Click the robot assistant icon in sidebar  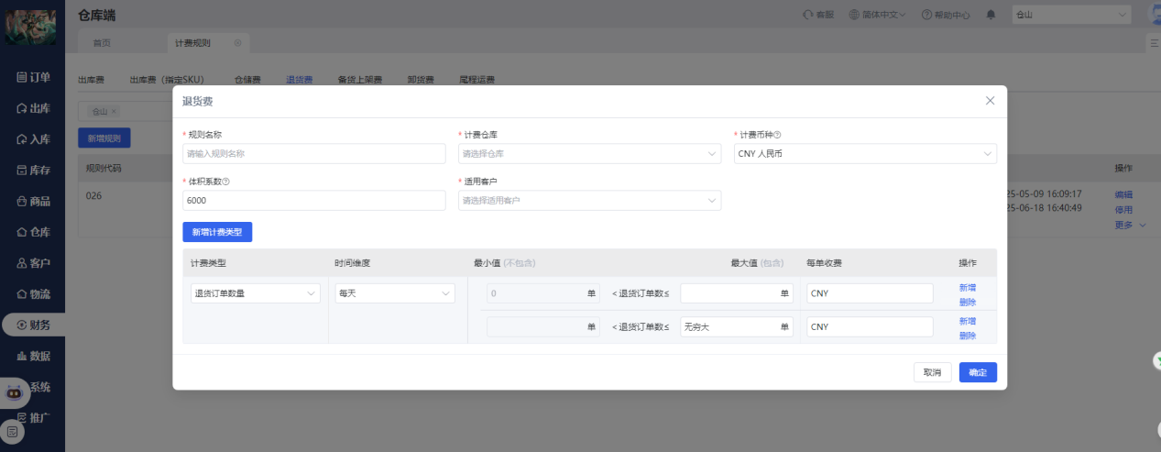[14, 392]
